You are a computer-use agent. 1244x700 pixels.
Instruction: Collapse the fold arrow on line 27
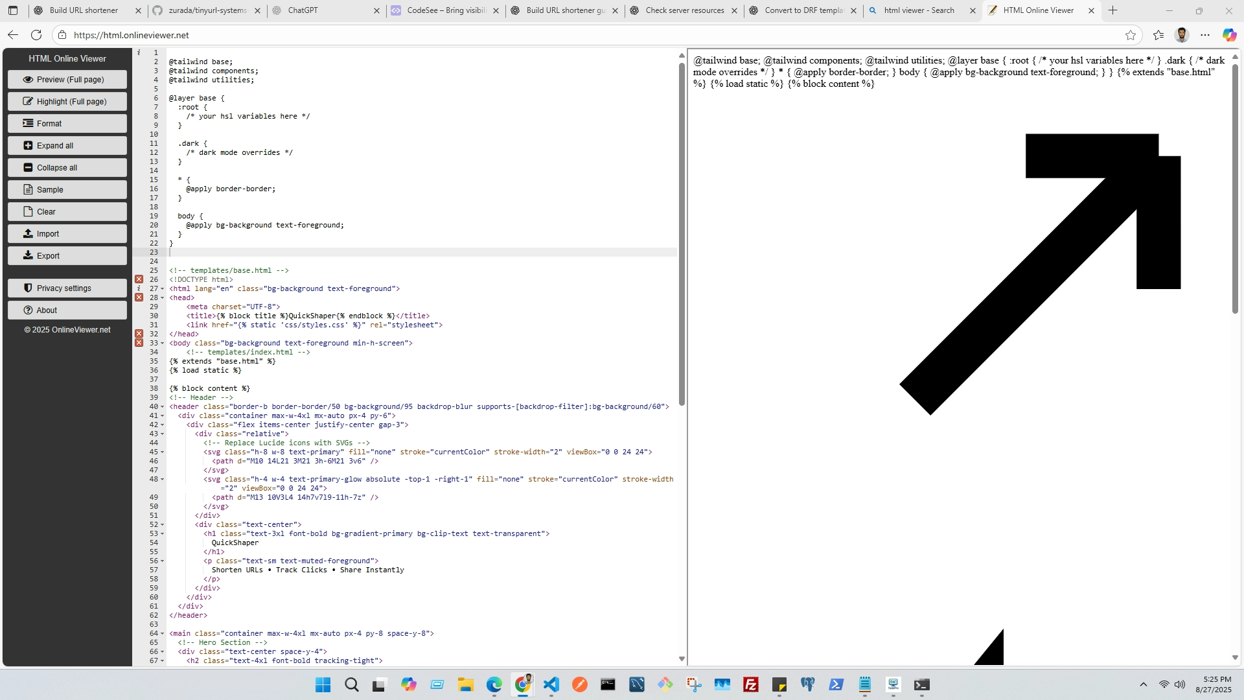click(162, 289)
